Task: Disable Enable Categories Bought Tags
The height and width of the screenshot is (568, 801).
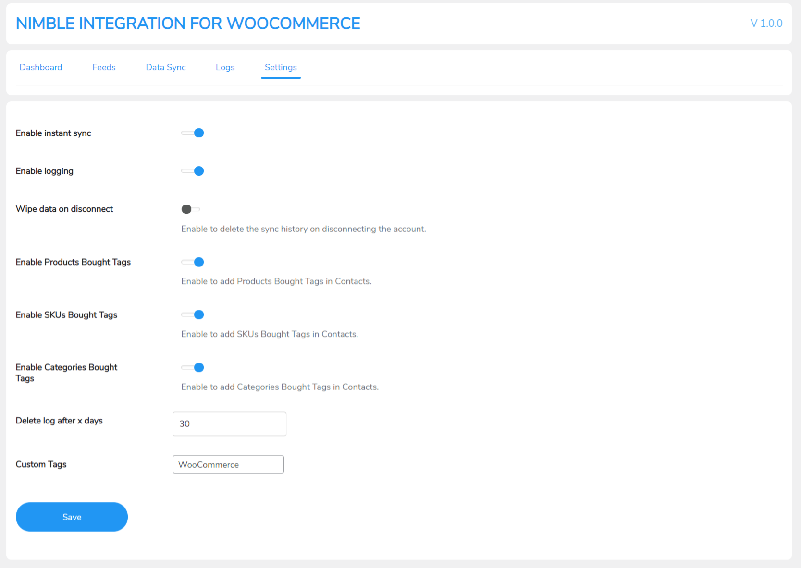Action: tap(192, 367)
